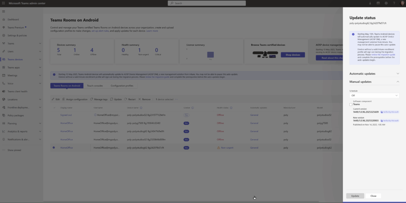Toggle the select-all checkbox in the table header
This screenshot has height=203, width=406.
pos(54,107)
